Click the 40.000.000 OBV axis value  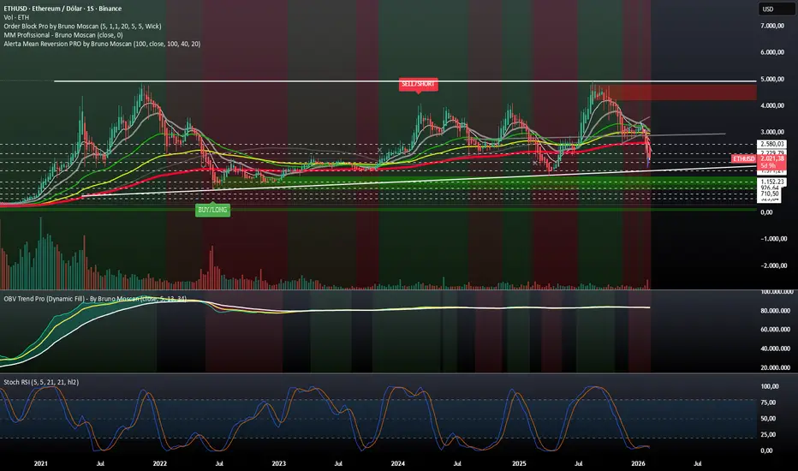pos(775,349)
